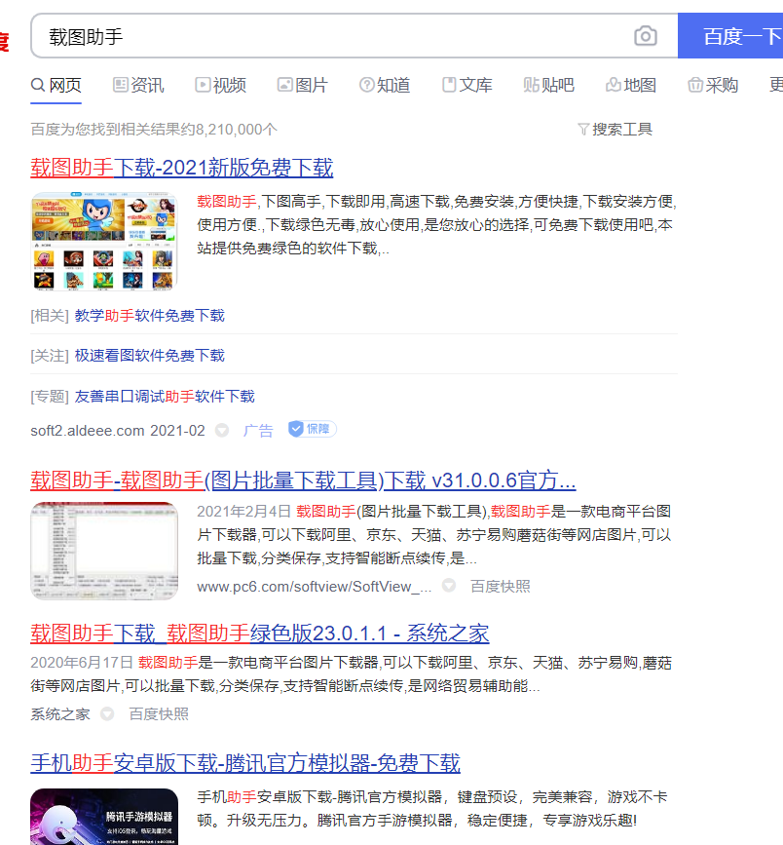Click the funnel icon next to 搜索工具
The width and height of the screenshot is (783, 845).
click(x=583, y=130)
